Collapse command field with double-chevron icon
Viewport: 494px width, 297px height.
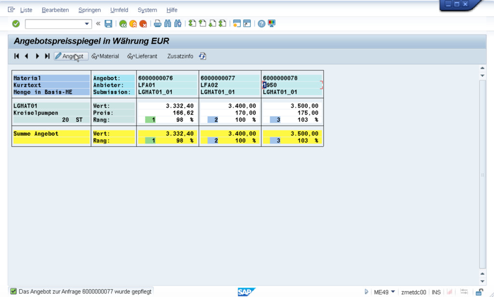click(x=98, y=24)
